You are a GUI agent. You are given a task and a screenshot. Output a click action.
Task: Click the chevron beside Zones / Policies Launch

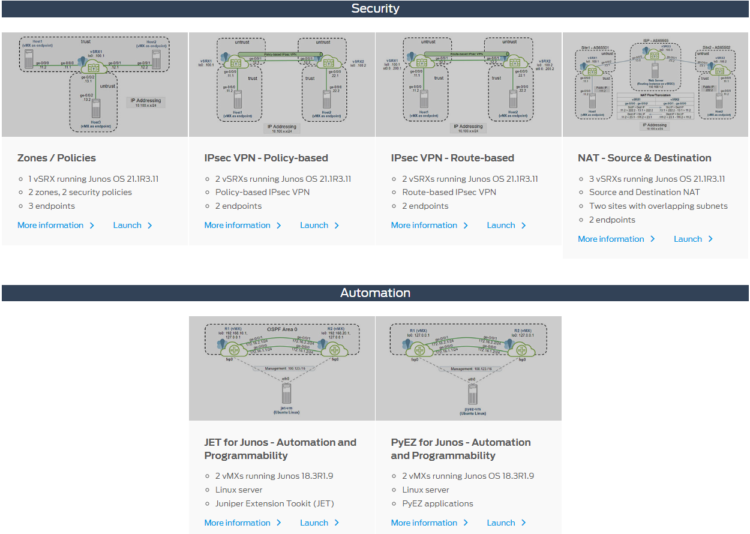pos(150,225)
